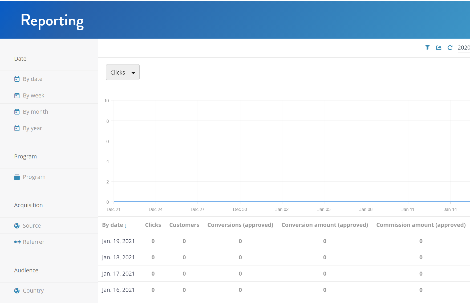Sort by Conversion amount (approved) column
This screenshot has height=303, width=470.
pos(325,225)
